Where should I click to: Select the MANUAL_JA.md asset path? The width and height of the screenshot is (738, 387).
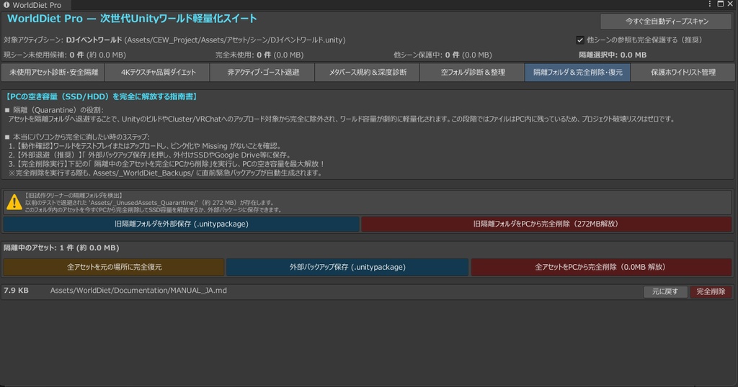pyautogui.click(x=138, y=291)
